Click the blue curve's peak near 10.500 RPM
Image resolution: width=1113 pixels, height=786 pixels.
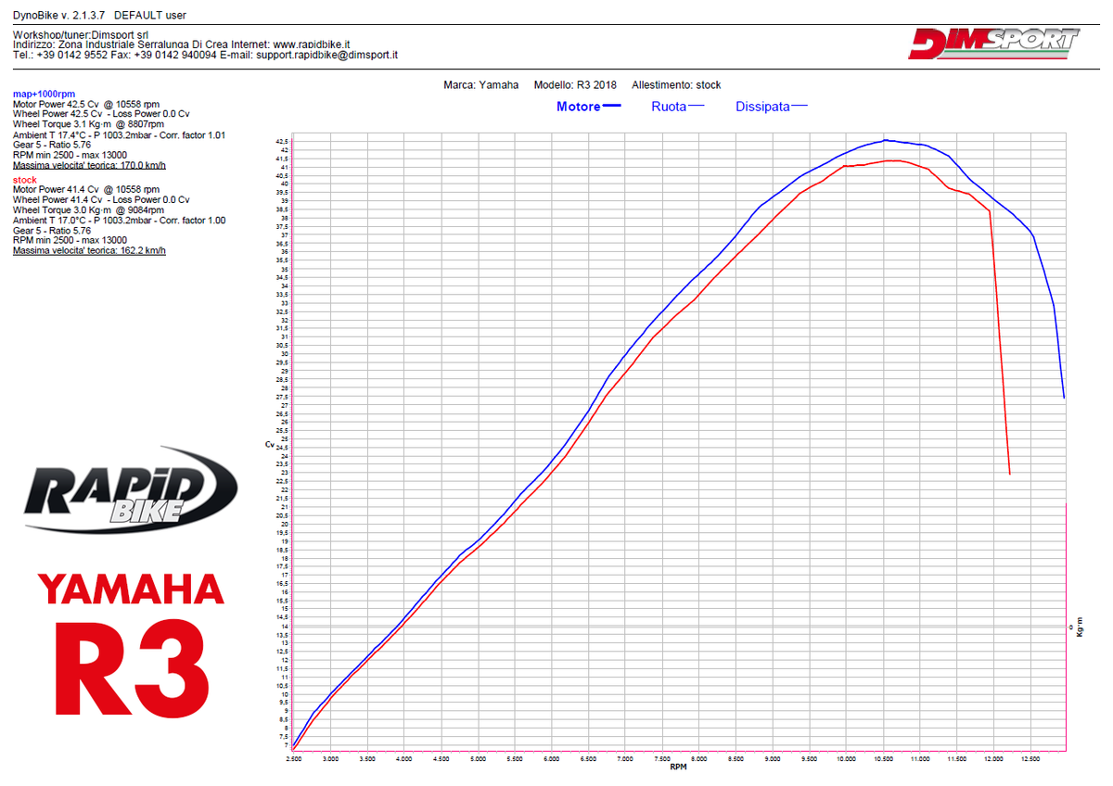(x=886, y=140)
